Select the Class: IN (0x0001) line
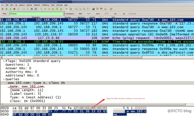Image resolution: width=194 pixels, height=116 pixels. click(27, 101)
